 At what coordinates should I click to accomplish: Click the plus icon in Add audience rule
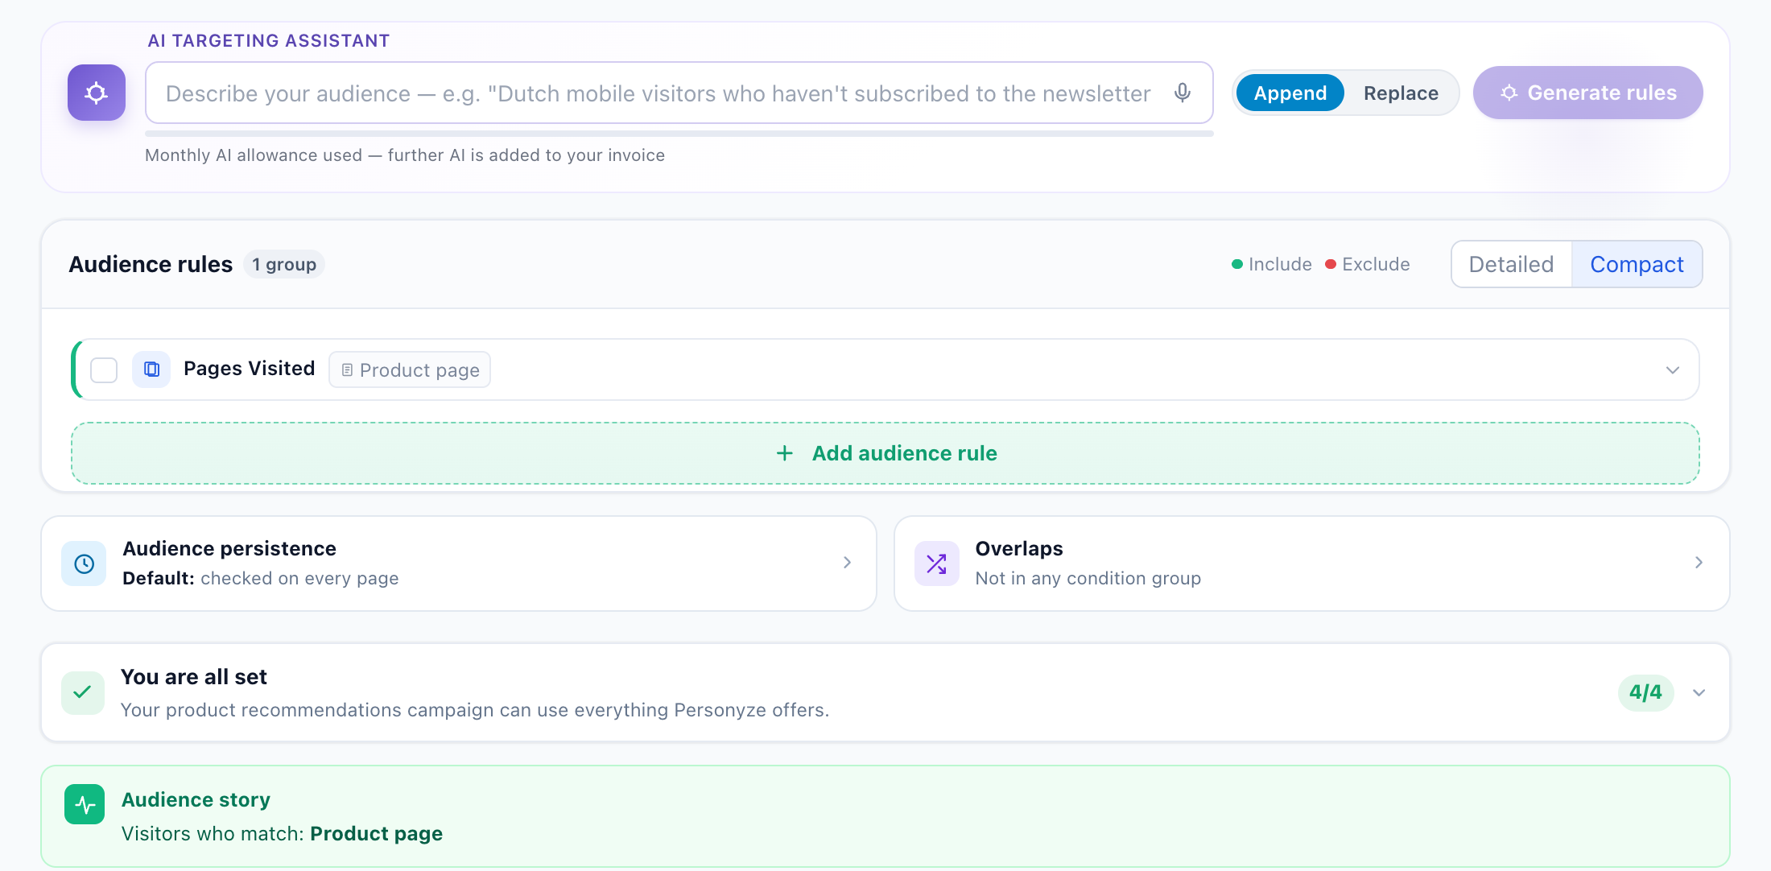(x=784, y=453)
